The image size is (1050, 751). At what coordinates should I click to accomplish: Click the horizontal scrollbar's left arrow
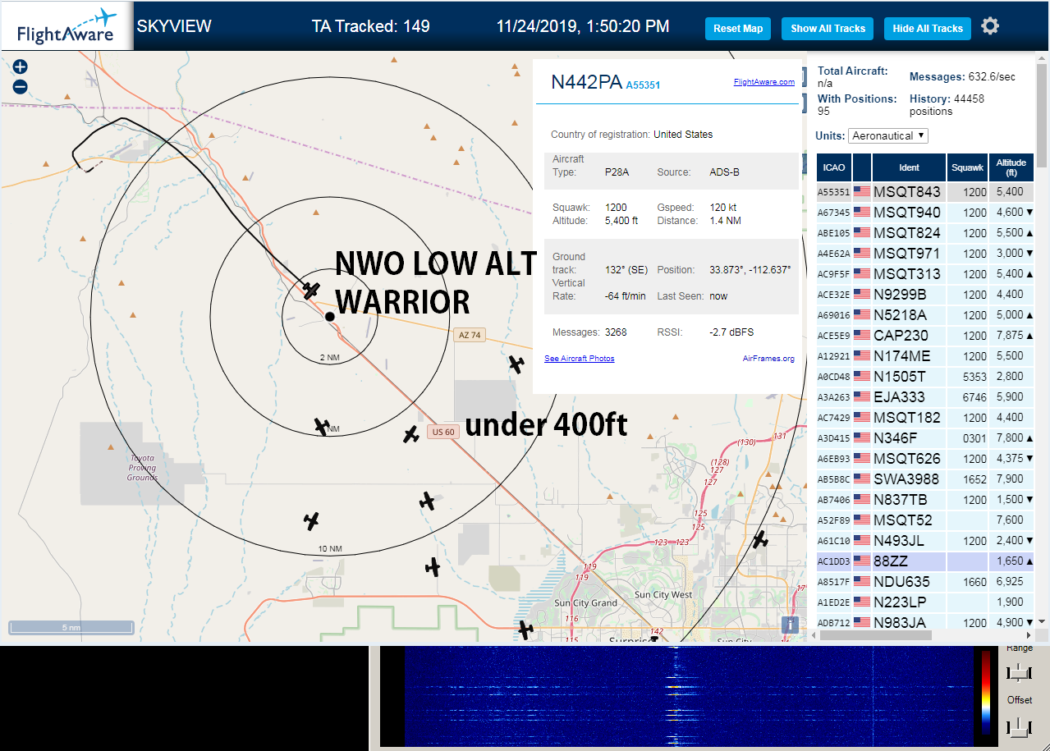[813, 635]
